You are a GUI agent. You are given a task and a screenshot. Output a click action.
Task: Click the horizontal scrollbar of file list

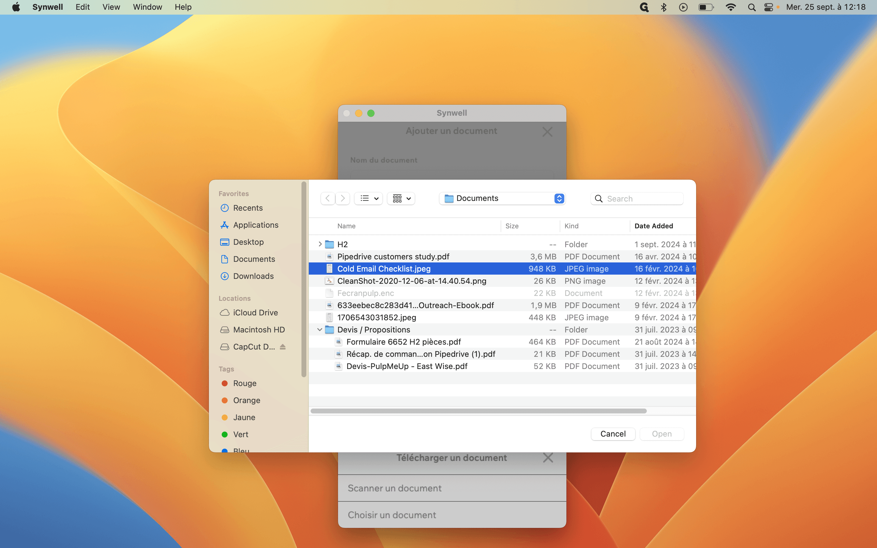coord(478,411)
